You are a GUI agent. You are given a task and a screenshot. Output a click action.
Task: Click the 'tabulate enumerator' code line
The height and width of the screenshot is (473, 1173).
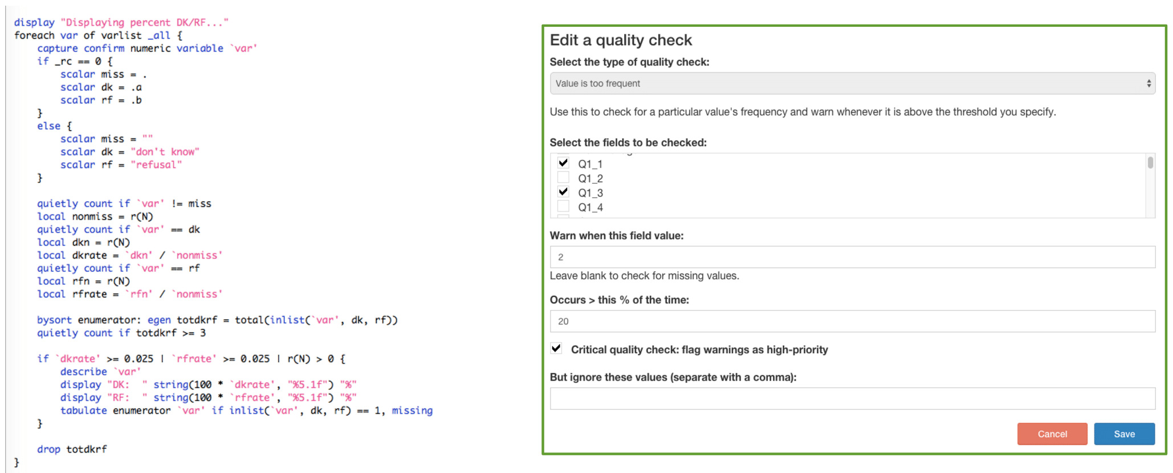pos(246,410)
